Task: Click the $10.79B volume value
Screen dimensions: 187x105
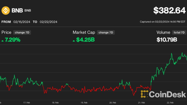Action: click(167, 40)
